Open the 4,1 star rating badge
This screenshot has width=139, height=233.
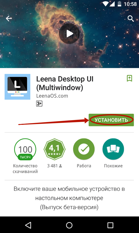54,149
